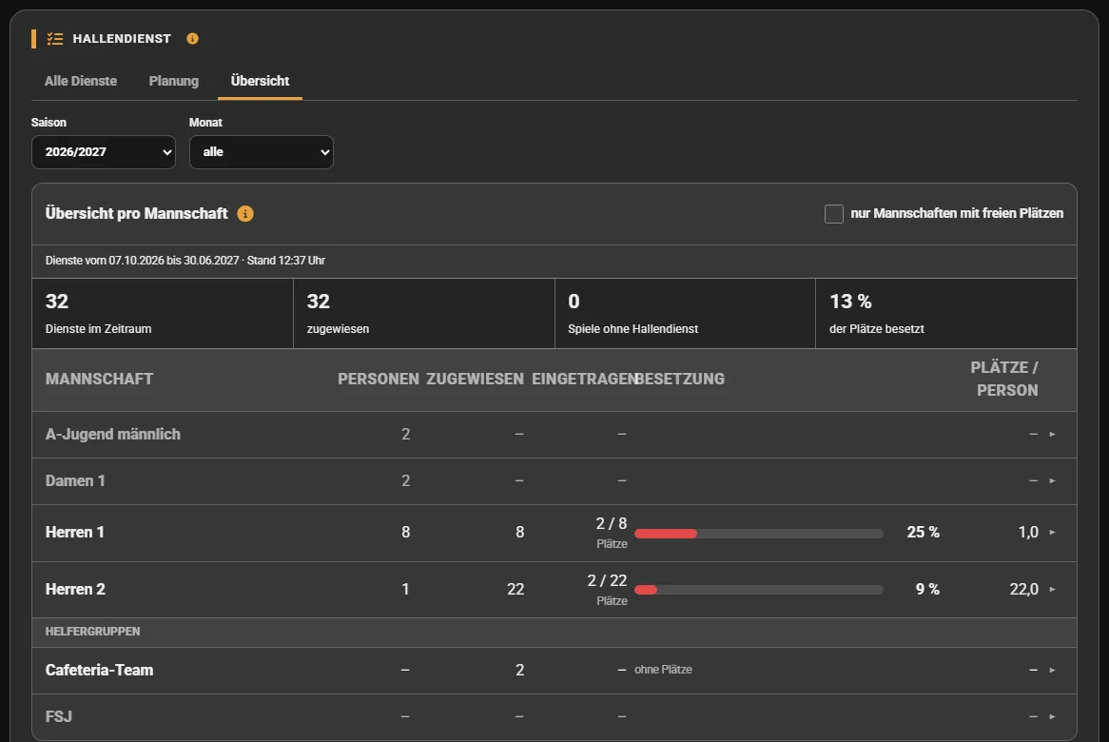Expand the Damen 1 row arrow
1109x742 pixels.
coord(1053,481)
